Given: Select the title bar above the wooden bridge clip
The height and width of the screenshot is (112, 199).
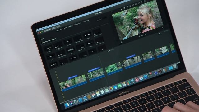Looking at the screenshot, I should tap(131, 57).
